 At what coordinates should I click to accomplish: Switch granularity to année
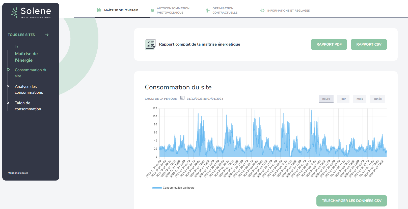(x=377, y=99)
